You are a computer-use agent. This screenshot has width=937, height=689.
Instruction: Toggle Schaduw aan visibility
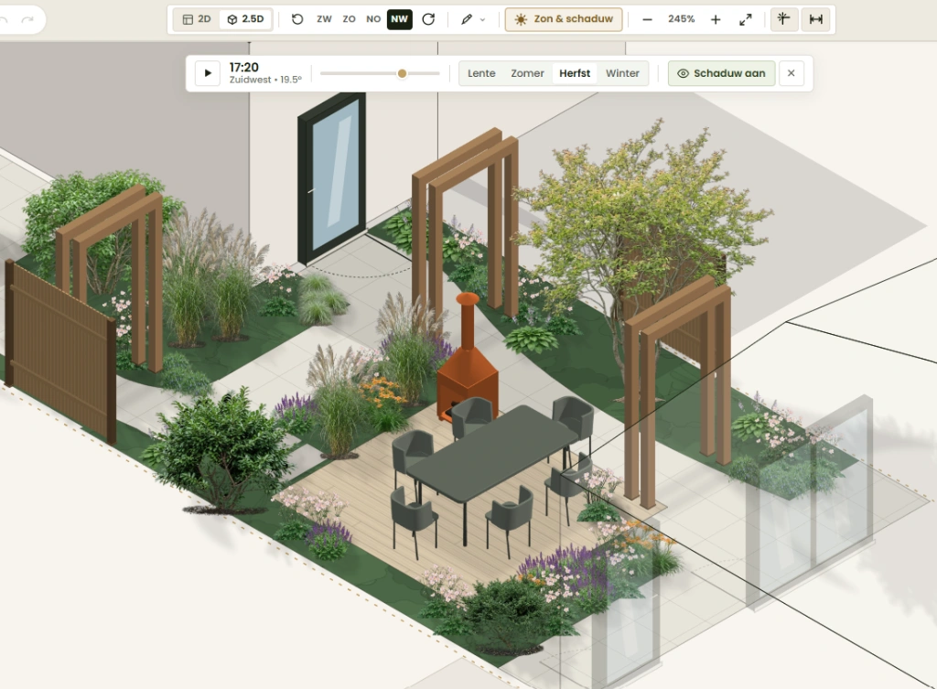coord(721,73)
